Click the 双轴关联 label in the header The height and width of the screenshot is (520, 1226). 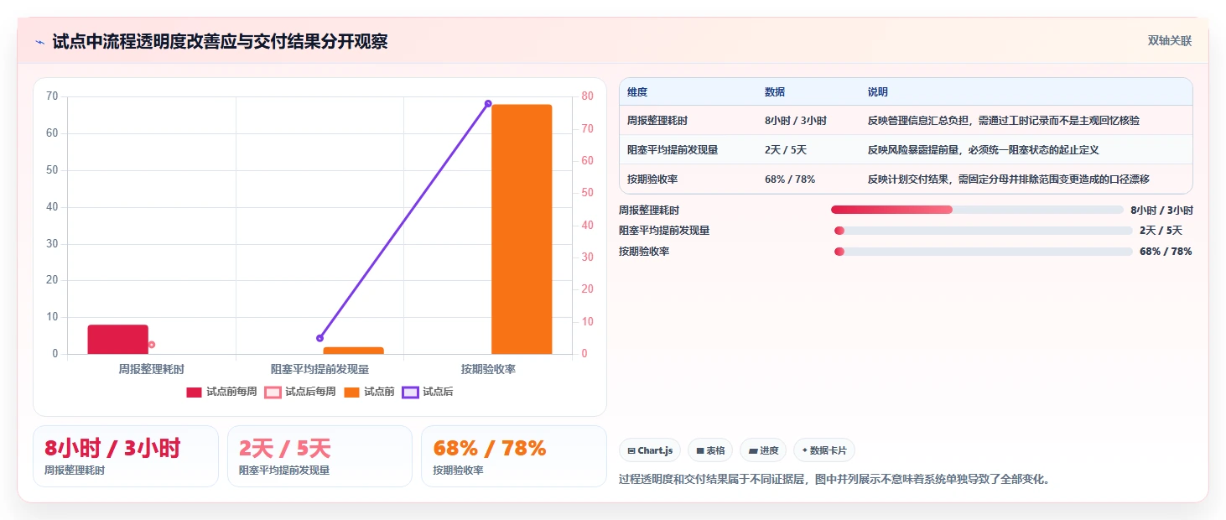point(1170,41)
